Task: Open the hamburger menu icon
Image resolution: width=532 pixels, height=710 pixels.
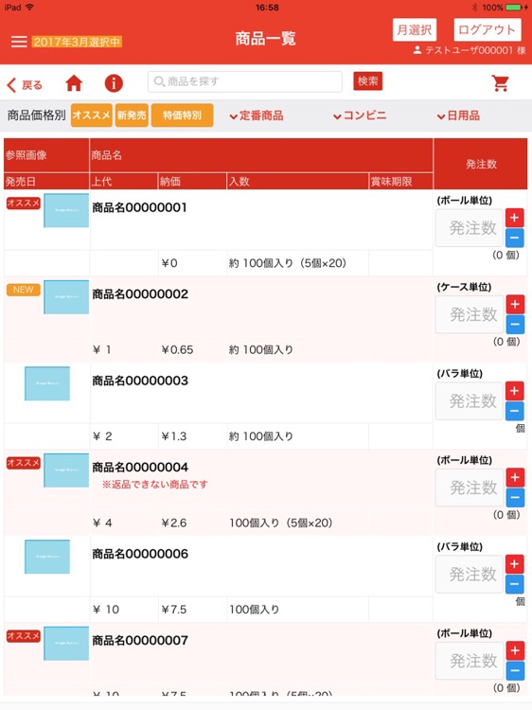Action: tap(19, 42)
